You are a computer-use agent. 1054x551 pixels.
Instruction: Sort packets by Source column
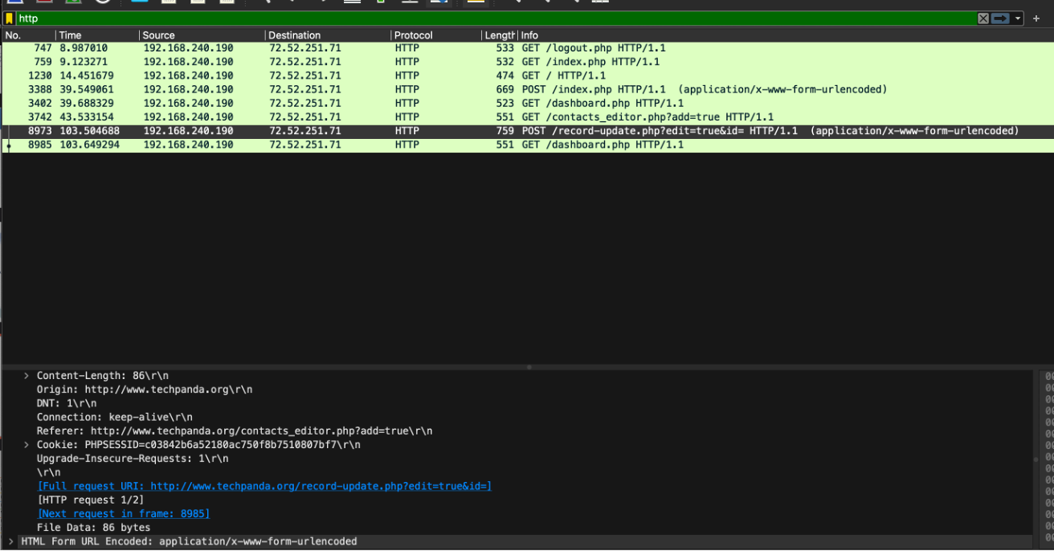[202, 35]
